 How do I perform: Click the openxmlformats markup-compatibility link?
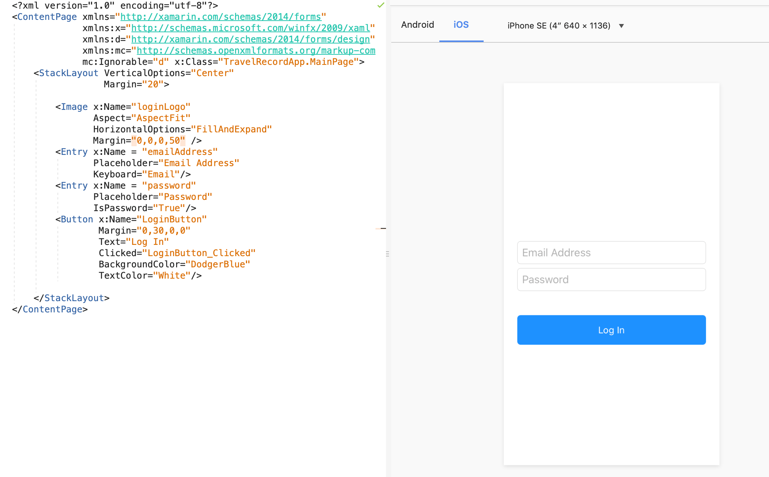pyautogui.click(x=256, y=51)
